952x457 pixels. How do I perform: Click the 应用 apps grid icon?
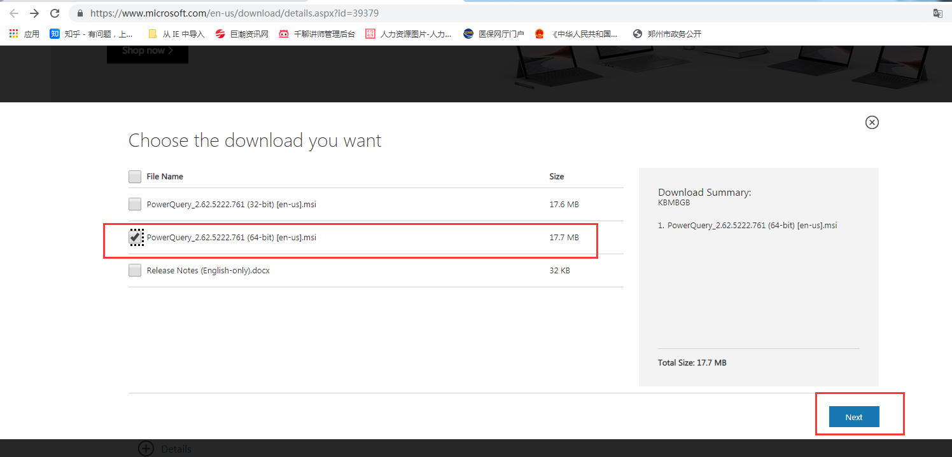pyautogui.click(x=13, y=33)
